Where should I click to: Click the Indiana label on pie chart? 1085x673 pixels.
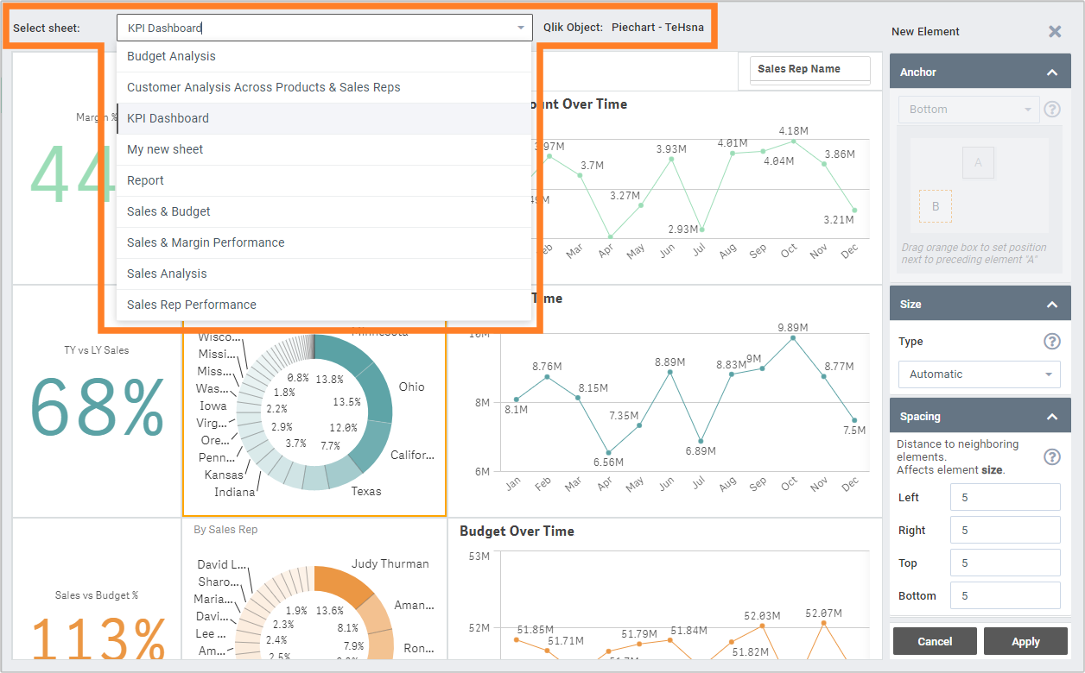click(235, 492)
